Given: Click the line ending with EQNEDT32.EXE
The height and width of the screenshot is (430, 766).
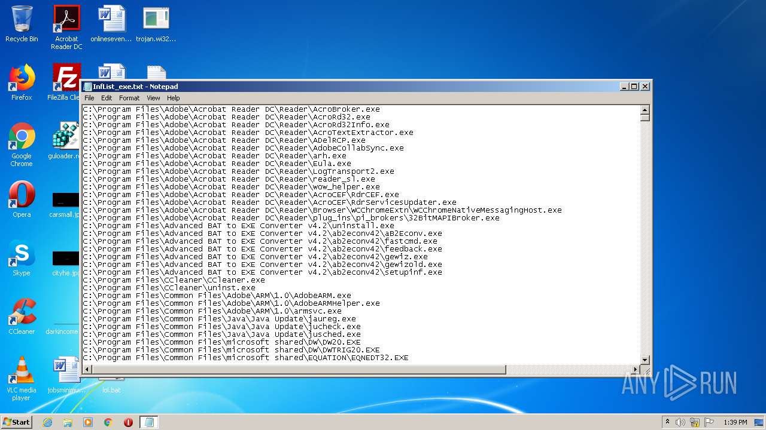Looking at the screenshot, I should pos(245,358).
